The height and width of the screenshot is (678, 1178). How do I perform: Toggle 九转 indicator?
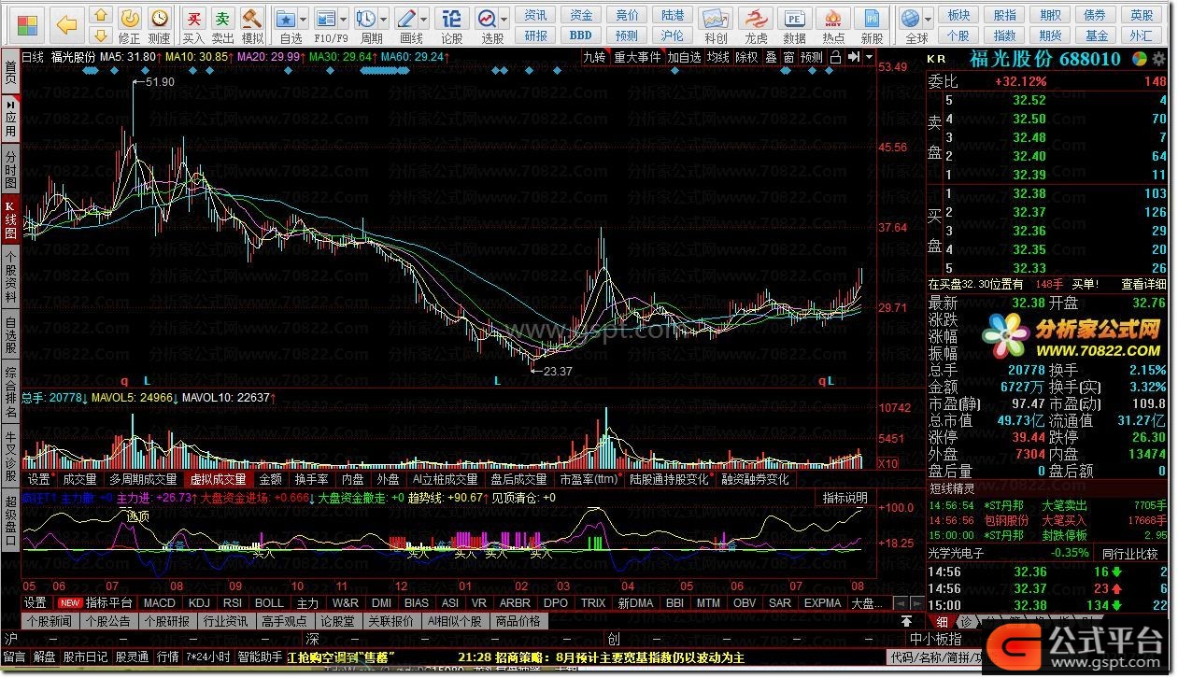pyautogui.click(x=594, y=57)
